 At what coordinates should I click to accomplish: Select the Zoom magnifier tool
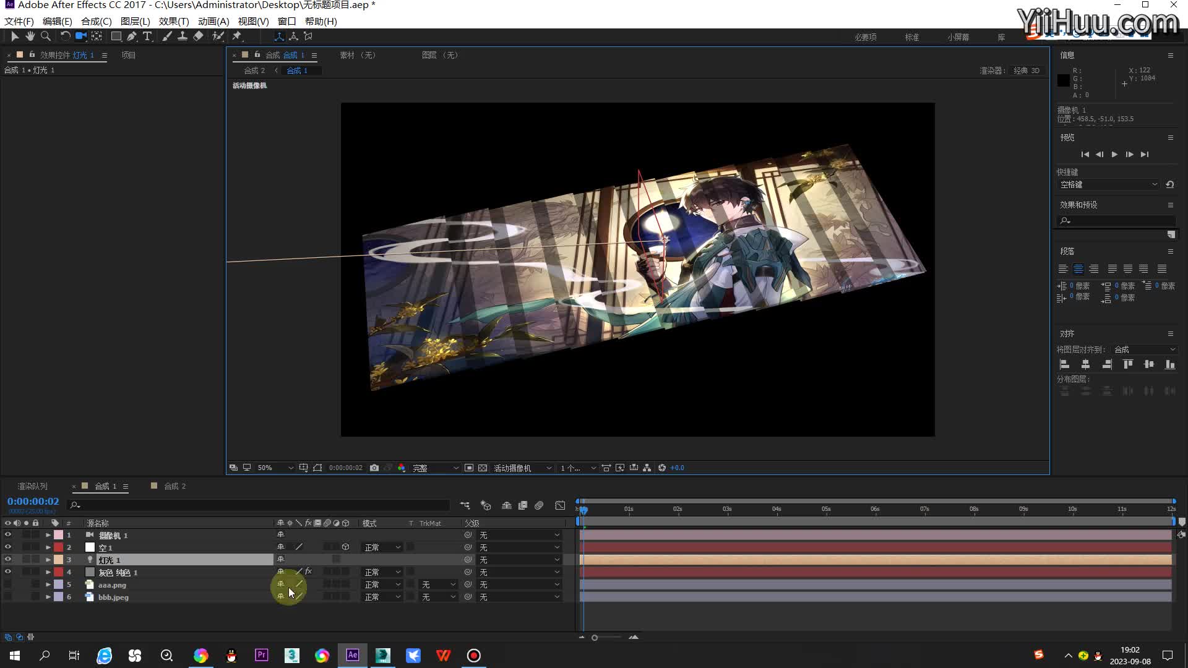point(45,36)
